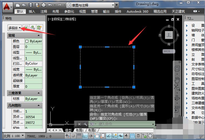Open the 注释 ribbon tab

pyautogui.click(x=44, y=12)
